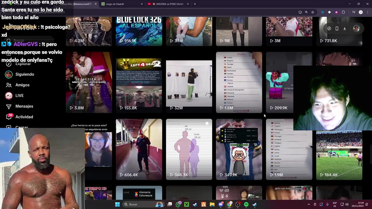
Task: Open the Siguiendo feed link
Action: [x=25, y=74]
